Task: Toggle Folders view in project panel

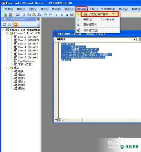Action: pyautogui.click(x=16, y=24)
